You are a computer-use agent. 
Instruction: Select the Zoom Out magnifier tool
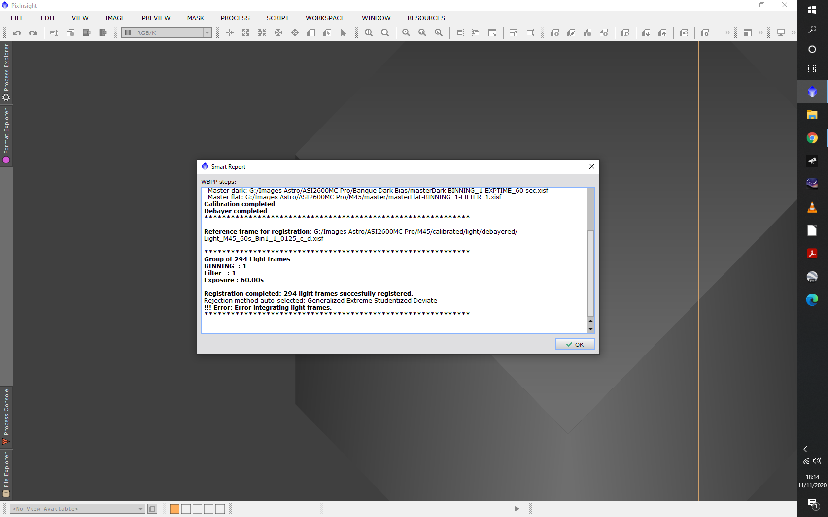pos(385,33)
